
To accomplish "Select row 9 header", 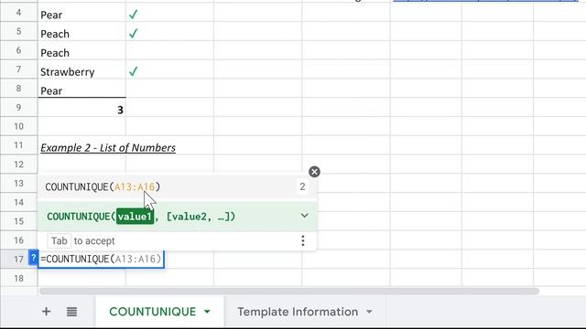I will (18, 108).
